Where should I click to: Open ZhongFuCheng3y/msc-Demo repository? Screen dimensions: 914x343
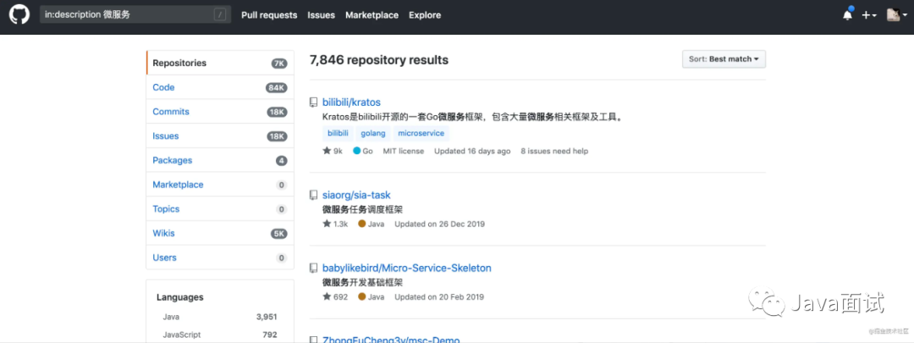tap(391, 340)
